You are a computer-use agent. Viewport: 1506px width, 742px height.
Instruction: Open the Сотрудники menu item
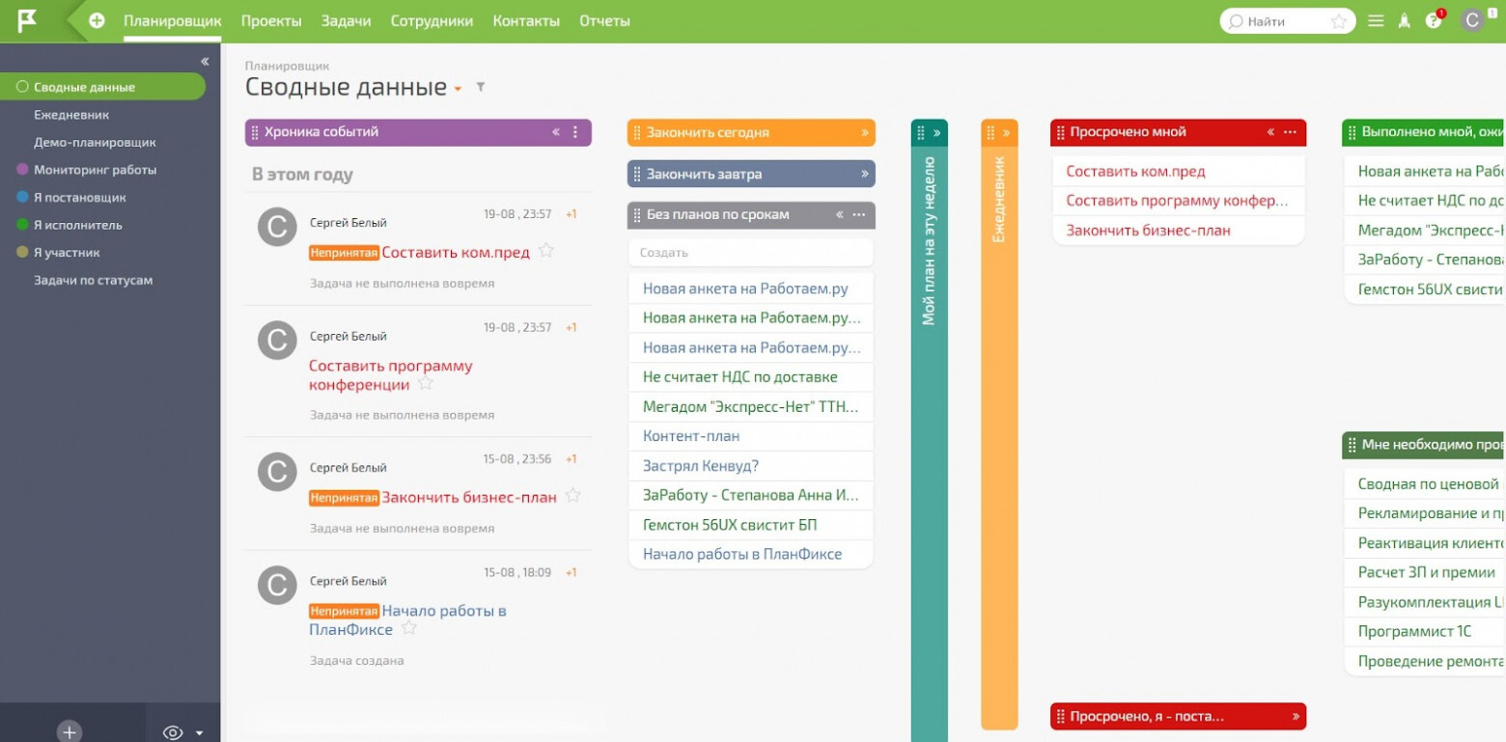coord(432,21)
